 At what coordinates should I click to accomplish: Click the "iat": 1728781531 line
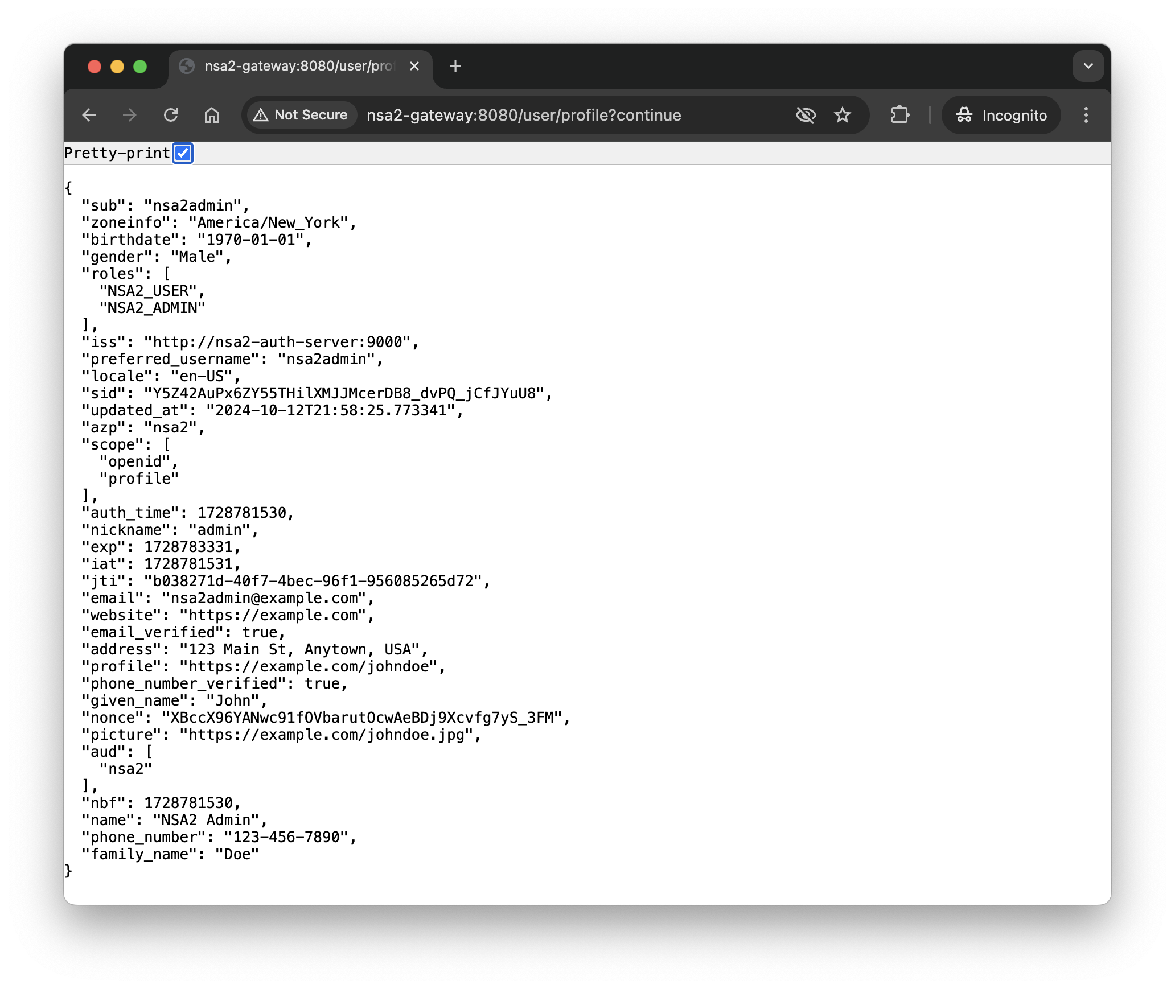[x=161, y=564]
